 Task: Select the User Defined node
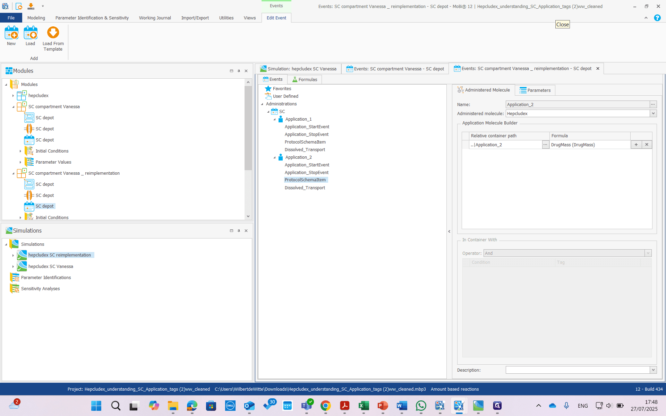coord(285,96)
